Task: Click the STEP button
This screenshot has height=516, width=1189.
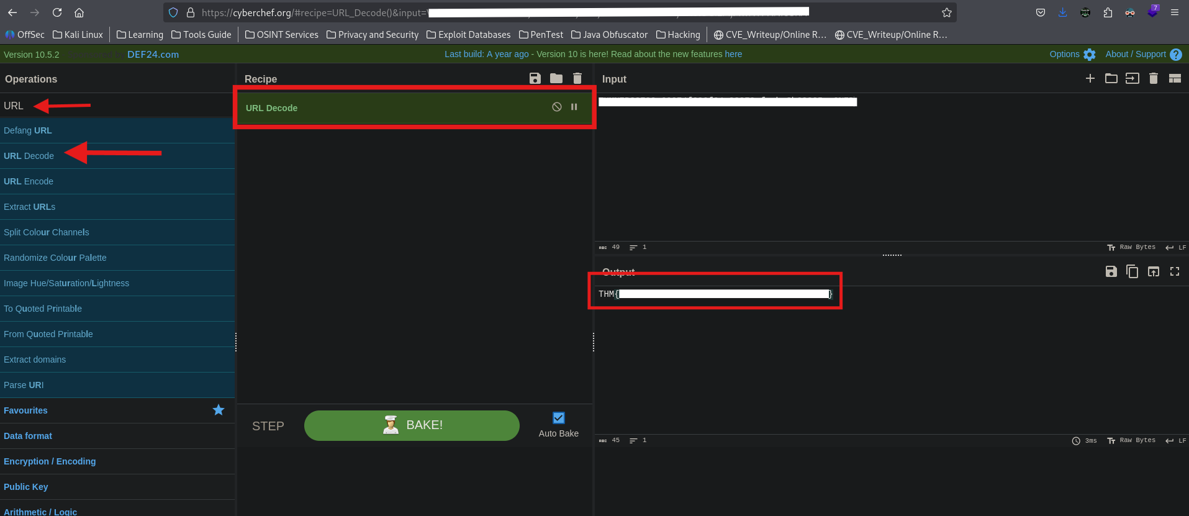Action: 268,426
